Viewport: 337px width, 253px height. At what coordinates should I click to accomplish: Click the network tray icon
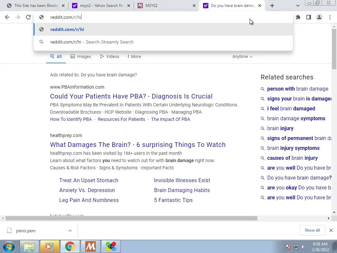tap(296, 247)
